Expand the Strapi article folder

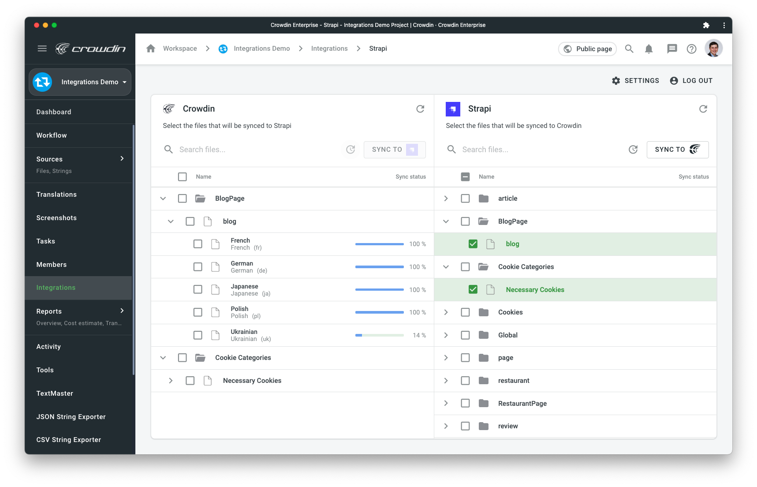click(446, 199)
